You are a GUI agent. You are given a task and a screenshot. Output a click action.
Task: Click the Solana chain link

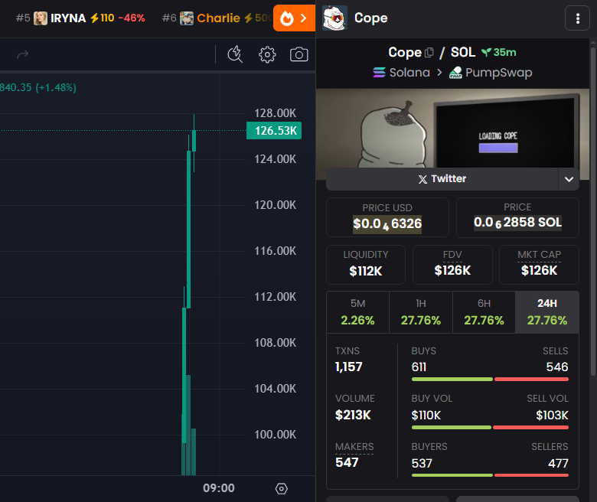(x=401, y=72)
